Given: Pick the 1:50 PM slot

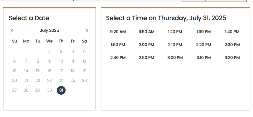Looking at the screenshot, I should (118, 45).
